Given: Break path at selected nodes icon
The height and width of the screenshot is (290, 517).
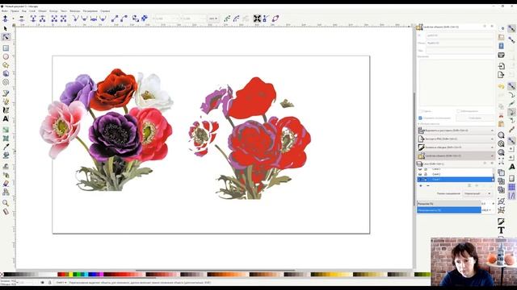Looking at the screenshot, I should pos(43,19).
